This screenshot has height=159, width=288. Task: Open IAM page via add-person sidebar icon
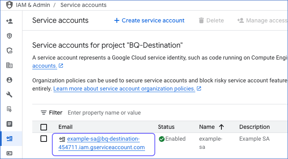coord(9,21)
